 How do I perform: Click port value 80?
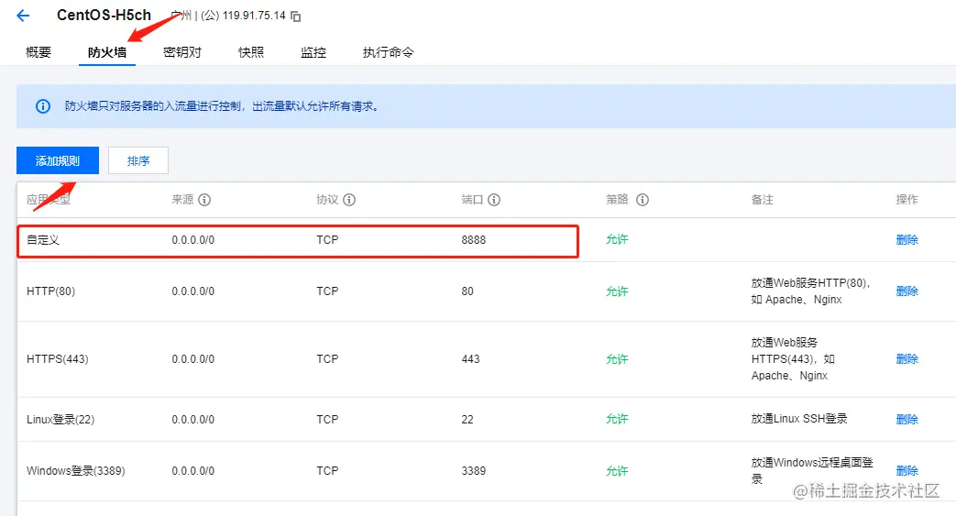(467, 291)
